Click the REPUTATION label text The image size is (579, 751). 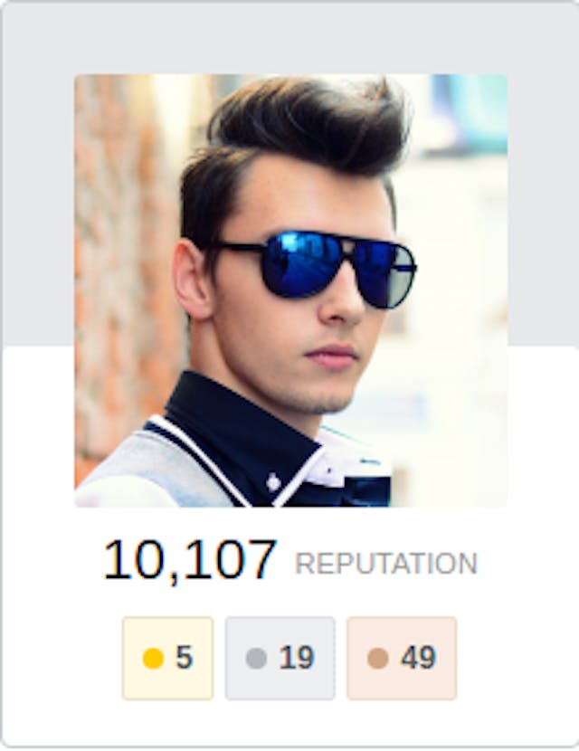tap(386, 564)
